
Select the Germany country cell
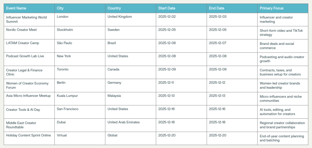pos(115,83)
